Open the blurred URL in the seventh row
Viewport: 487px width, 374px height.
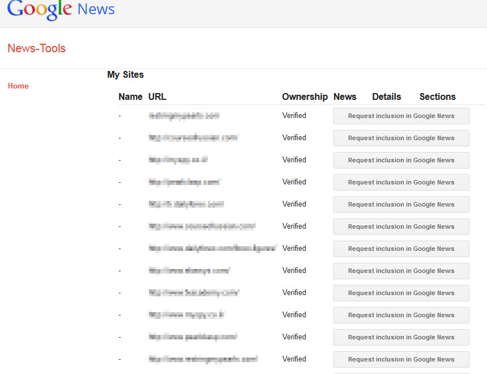pyautogui.click(x=213, y=249)
